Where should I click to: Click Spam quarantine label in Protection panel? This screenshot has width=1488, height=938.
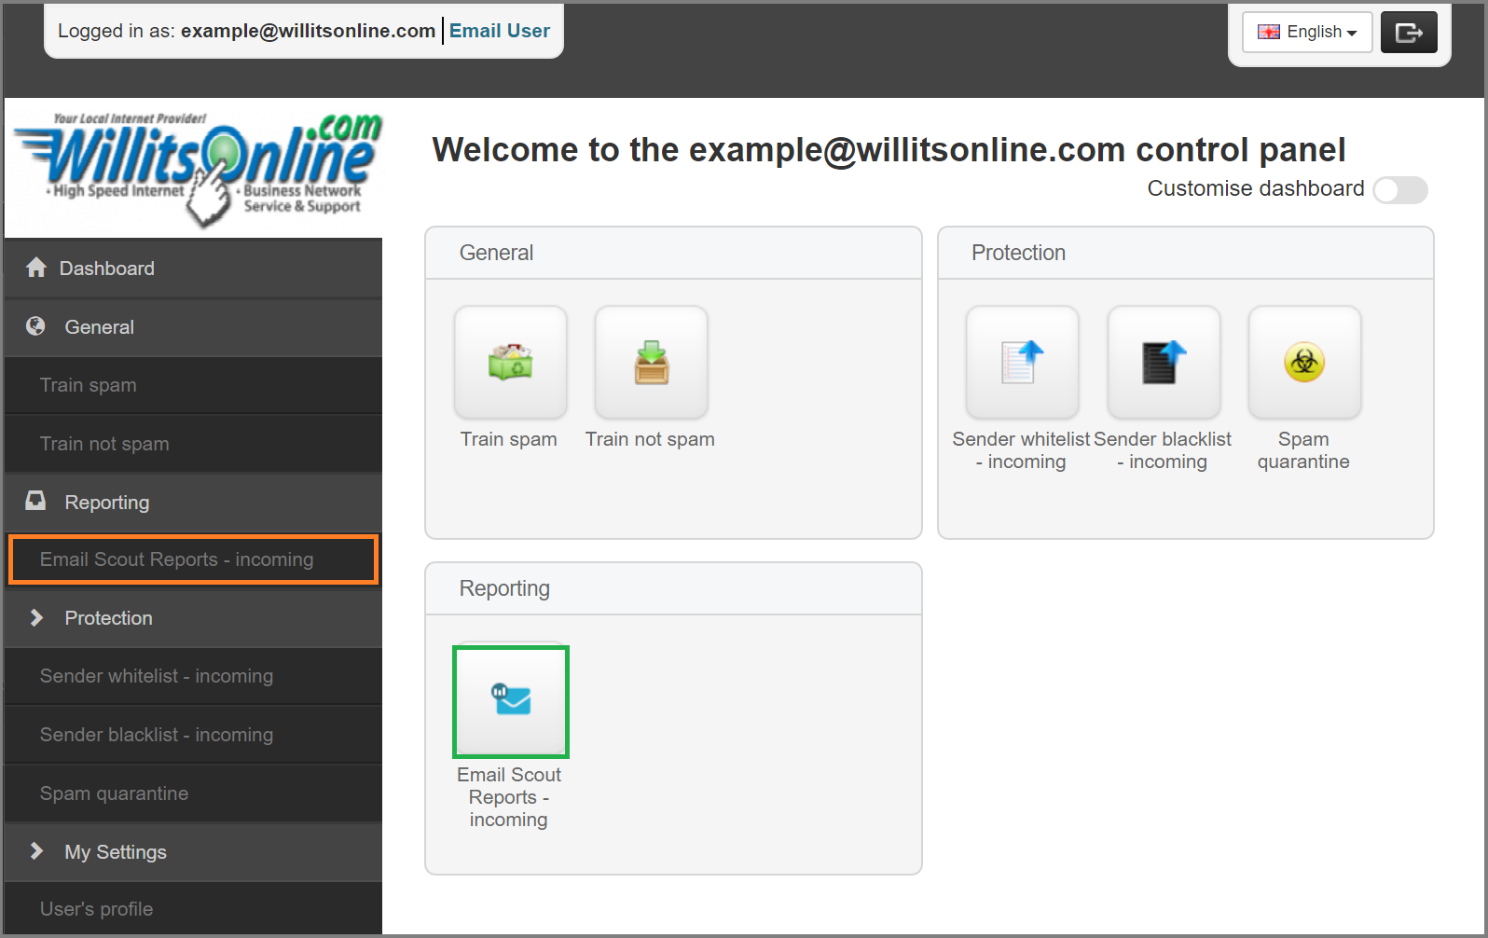(1303, 450)
